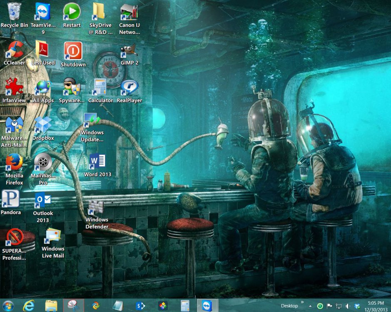Open the Recycle Bin desktop icon
This screenshot has width=391, height=312.
click(14, 12)
